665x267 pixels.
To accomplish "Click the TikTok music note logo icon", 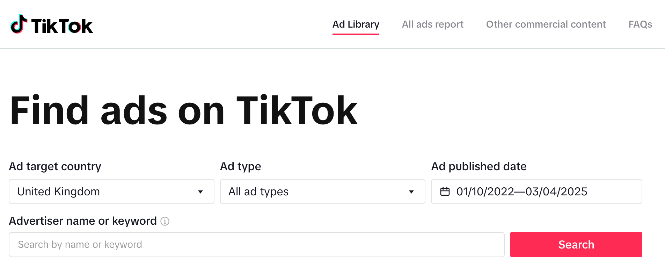I will (x=19, y=24).
